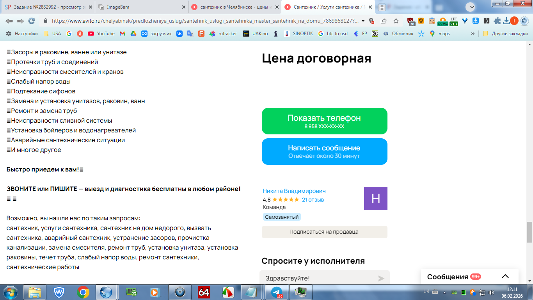Open the SINOPTIK weather bookmark
533x300 pixels.
298,34
